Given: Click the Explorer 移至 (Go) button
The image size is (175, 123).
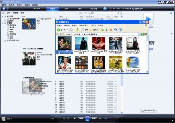Looking at the screenshot, I should point(145,34).
